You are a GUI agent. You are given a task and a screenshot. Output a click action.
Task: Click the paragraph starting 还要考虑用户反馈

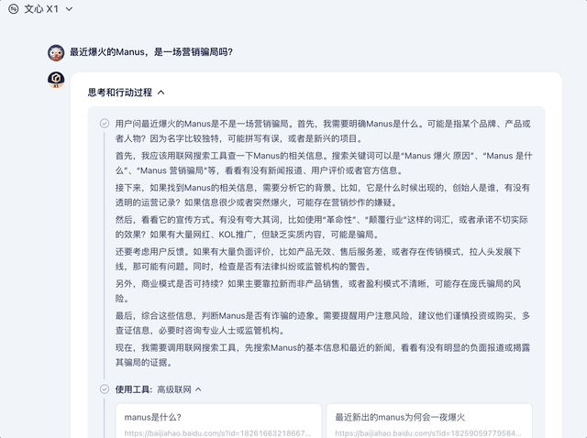click(318, 258)
